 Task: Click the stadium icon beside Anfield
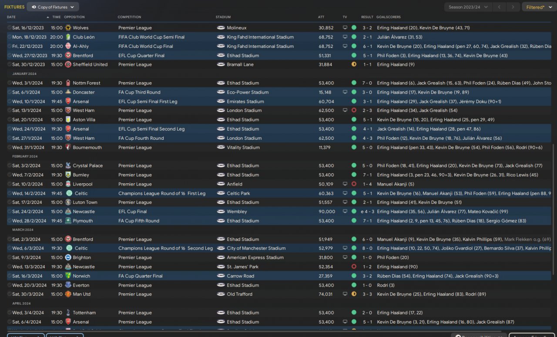click(221, 184)
